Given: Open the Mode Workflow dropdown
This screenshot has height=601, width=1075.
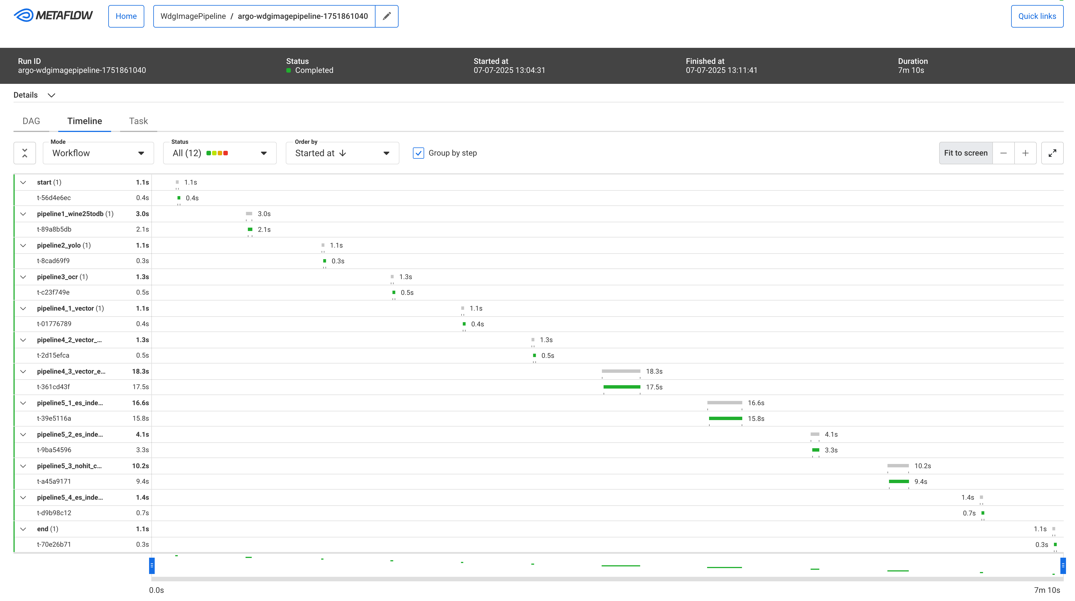Looking at the screenshot, I should pyautogui.click(x=98, y=153).
